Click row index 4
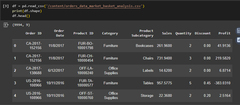Viewport: 240px width, 105px height. pyautogui.click(x=15, y=95)
